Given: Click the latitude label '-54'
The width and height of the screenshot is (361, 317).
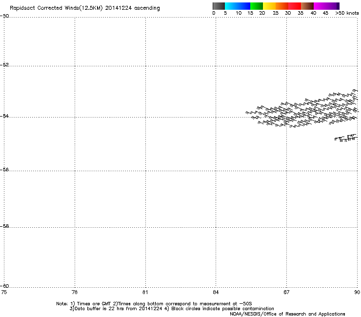Looking at the screenshot, I should pyautogui.click(x=4, y=116).
